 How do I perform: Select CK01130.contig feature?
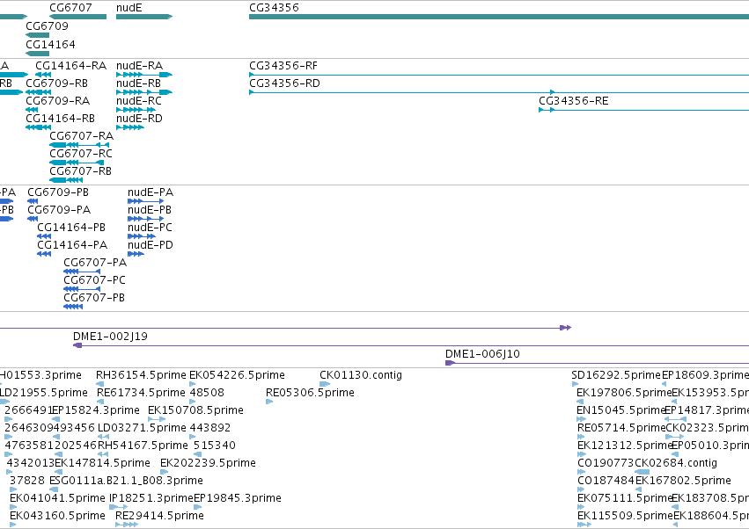[325, 384]
